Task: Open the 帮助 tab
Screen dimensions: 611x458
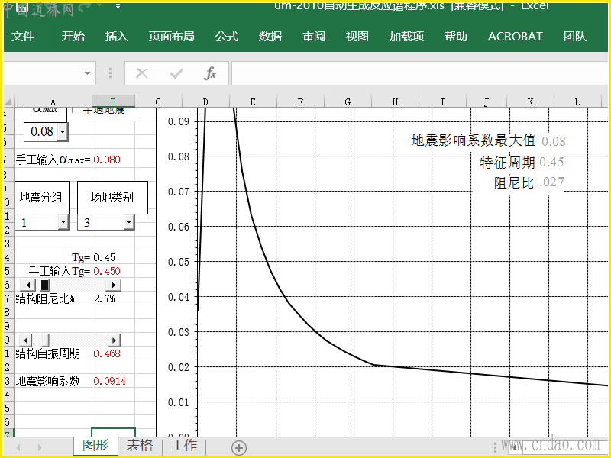Action: [455, 36]
